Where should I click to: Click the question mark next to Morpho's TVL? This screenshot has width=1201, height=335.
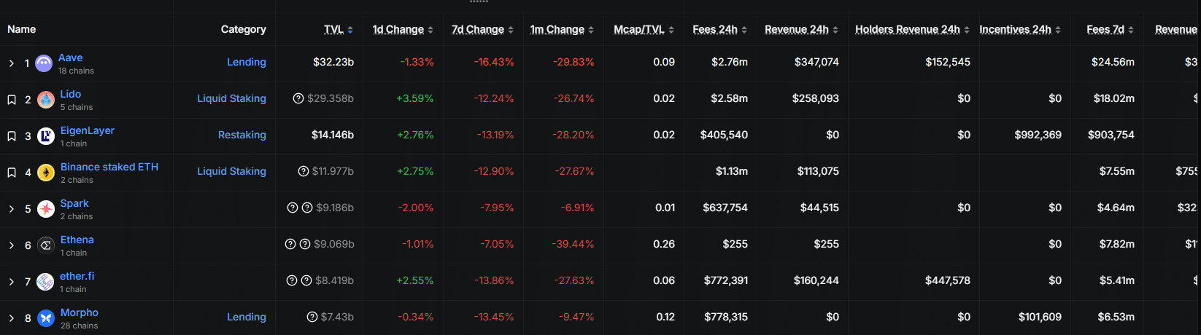point(312,317)
